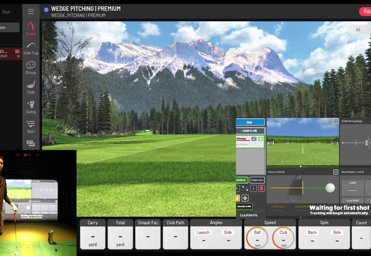Go to previous shot with left arrow

coord(238,189)
